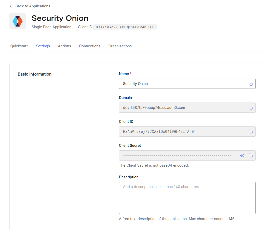Click the Domain read-only field
The image size is (271, 230).
[x=182, y=108]
